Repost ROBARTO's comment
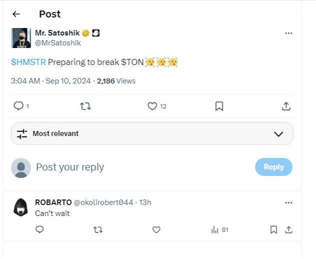 [98, 229]
